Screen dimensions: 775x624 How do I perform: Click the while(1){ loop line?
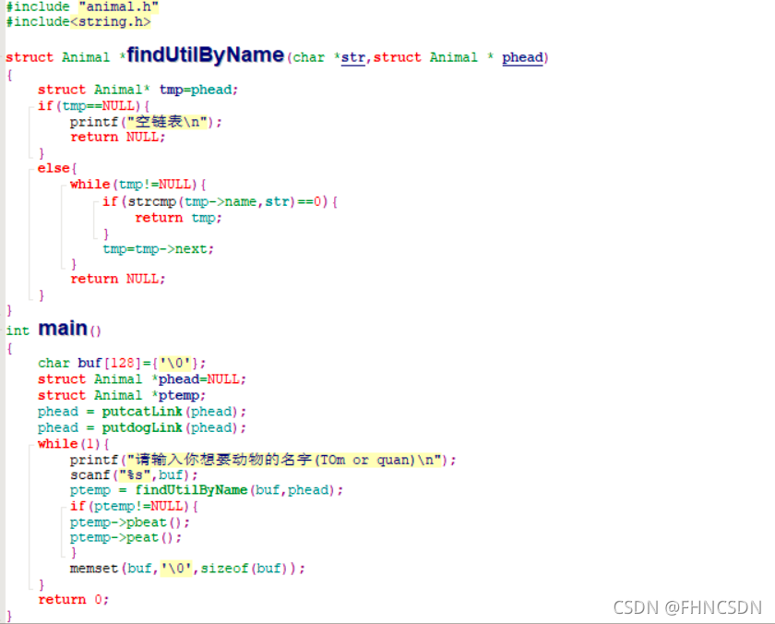(73, 443)
